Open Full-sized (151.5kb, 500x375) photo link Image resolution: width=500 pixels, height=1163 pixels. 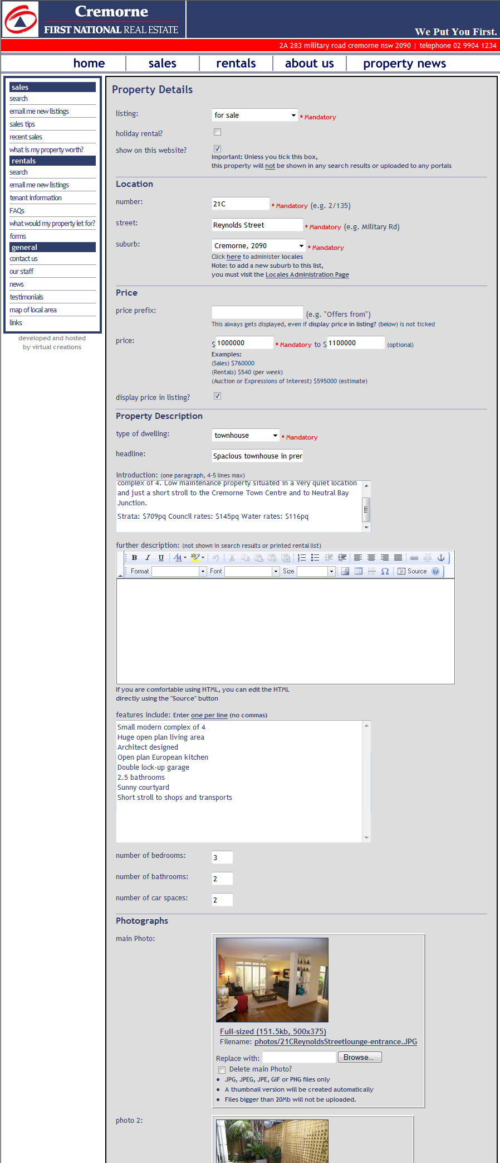click(273, 1032)
